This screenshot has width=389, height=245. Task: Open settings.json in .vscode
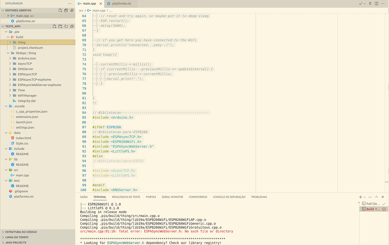(x=38, y=127)
